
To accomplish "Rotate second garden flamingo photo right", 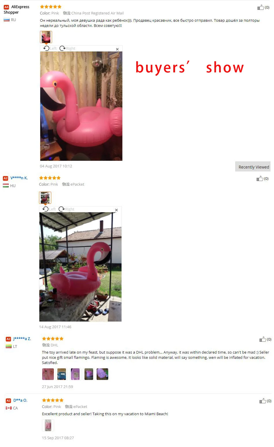I will pyautogui.click(x=66, y=209).
